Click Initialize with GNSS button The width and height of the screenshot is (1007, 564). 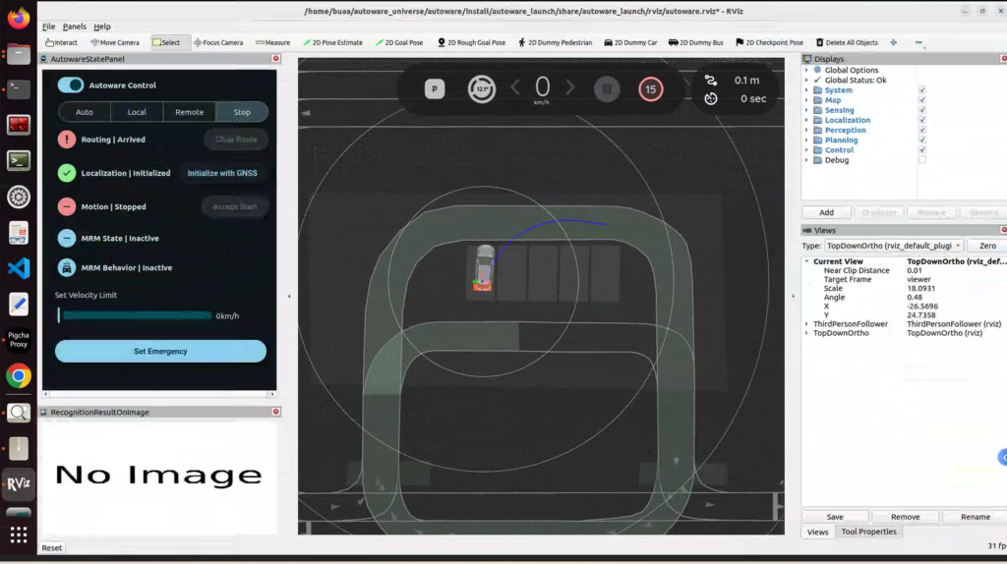tap(222, 173)
